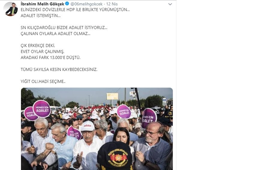The width and height of the screenshot is (264, 170).
Task: Click the white 'adalet' cap in photo
Action: coord(88,126)
